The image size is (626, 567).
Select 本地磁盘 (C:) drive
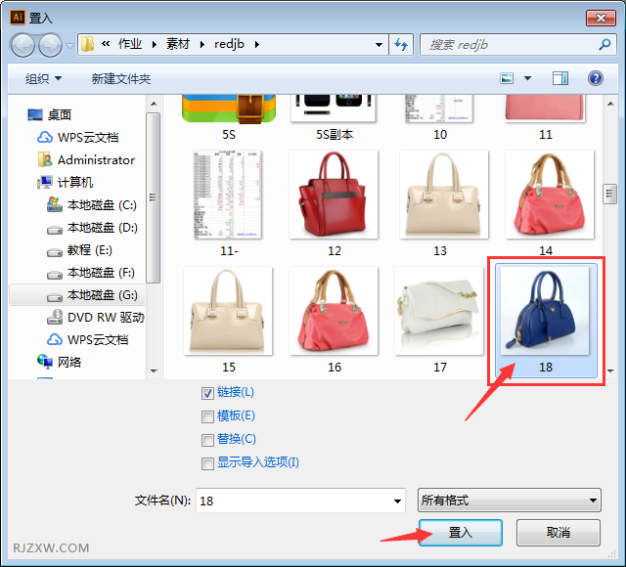pyautogui.click(x=91, y=204)
